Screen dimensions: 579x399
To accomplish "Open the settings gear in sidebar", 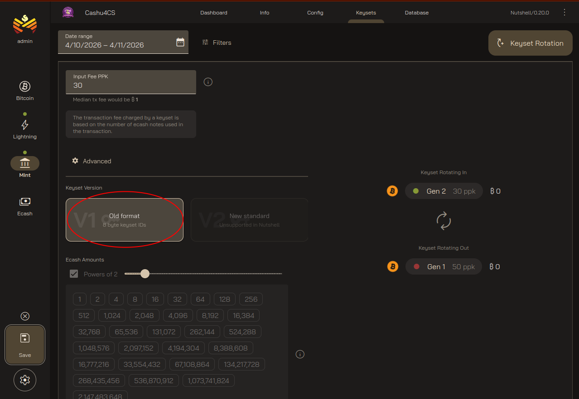I will [x=25, y=380].
